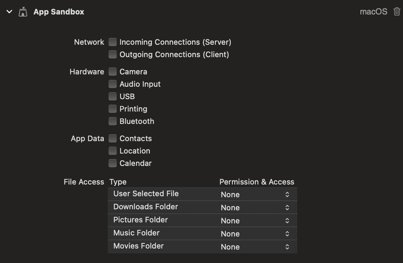403x263 pixels.
Task: Click the Hardware section label
Action: tap(87, 72)
